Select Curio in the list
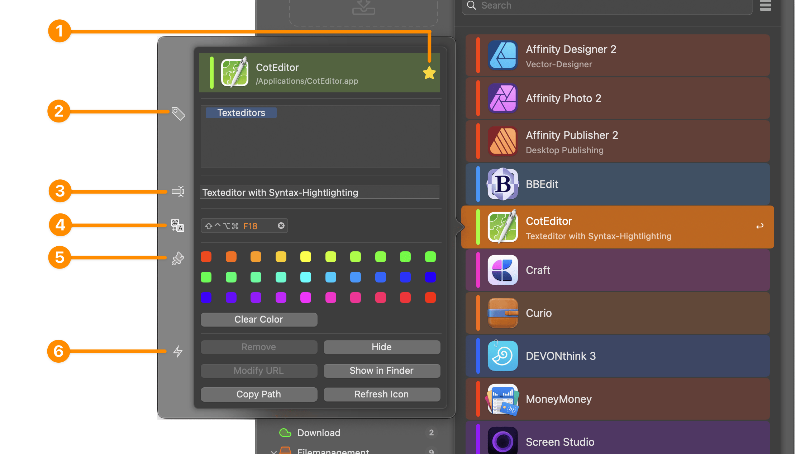This screenshot has height=454, width=805. coord(618,313)
